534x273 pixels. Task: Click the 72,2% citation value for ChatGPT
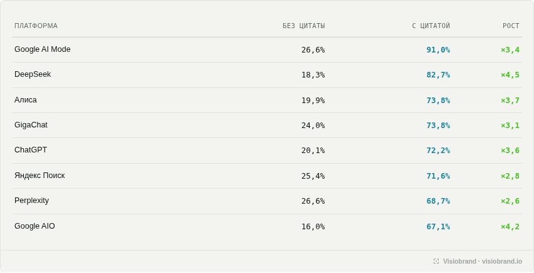click(438, 151)
